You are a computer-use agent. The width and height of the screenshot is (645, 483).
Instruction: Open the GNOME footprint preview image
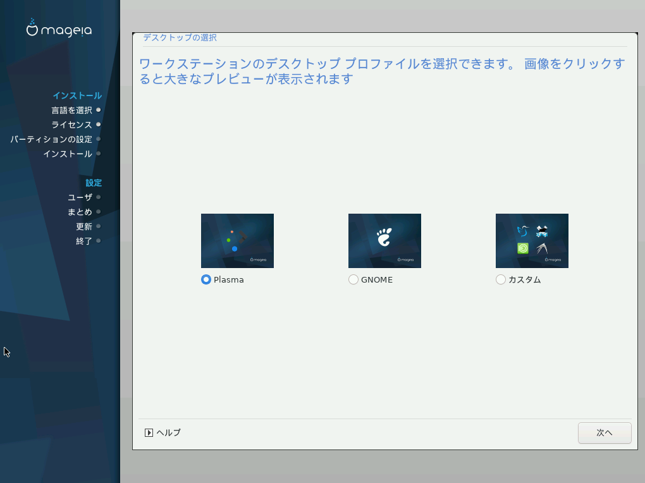pos(384,241)
